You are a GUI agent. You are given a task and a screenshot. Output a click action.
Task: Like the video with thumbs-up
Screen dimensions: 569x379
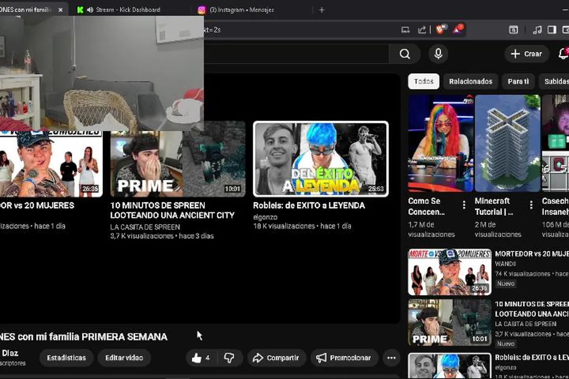pos(201,358)
